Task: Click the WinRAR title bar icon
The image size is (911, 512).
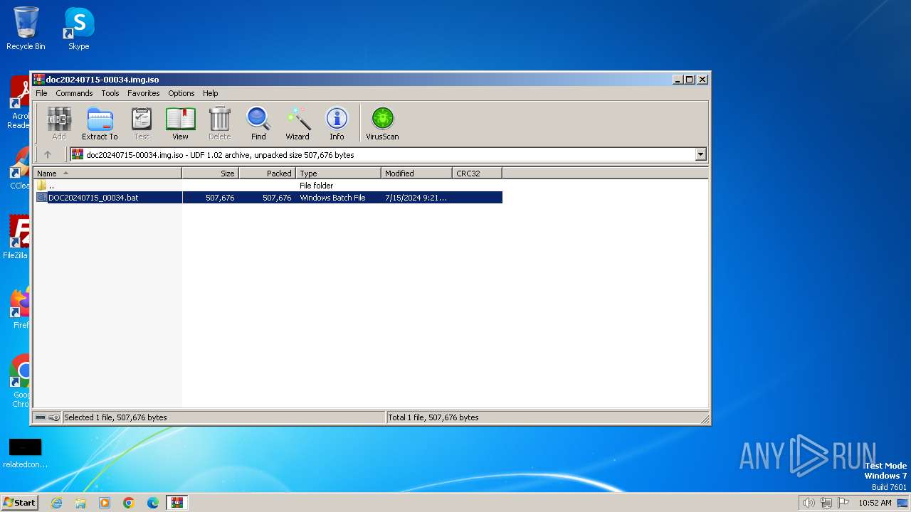Action: point(39,80)
